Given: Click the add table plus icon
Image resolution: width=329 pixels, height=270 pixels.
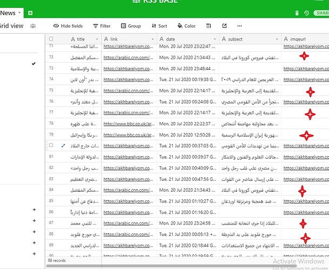Looking at the screenshot, I should pos(30,13).
